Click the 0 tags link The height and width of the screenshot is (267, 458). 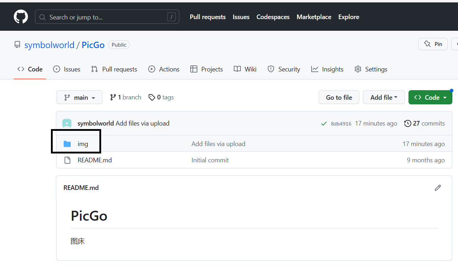click(x=161, y=97)
